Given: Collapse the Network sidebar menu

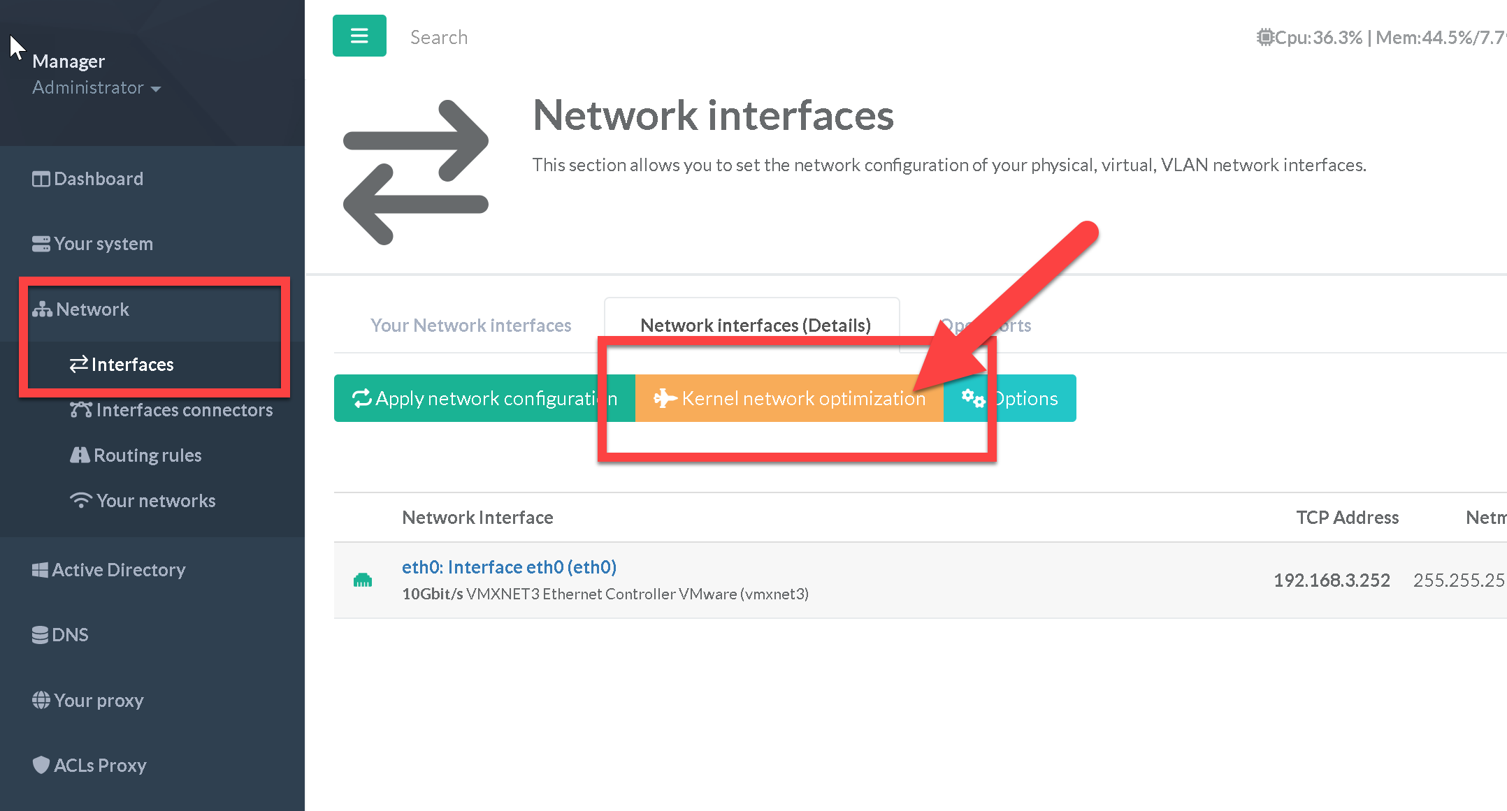Looking at the screenshot, I should (81, 309).
